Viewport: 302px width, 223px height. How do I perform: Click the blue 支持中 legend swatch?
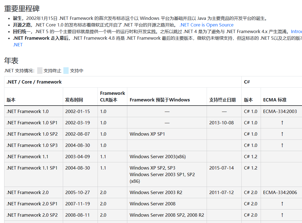pyautogui.click(x=66, y=71)
